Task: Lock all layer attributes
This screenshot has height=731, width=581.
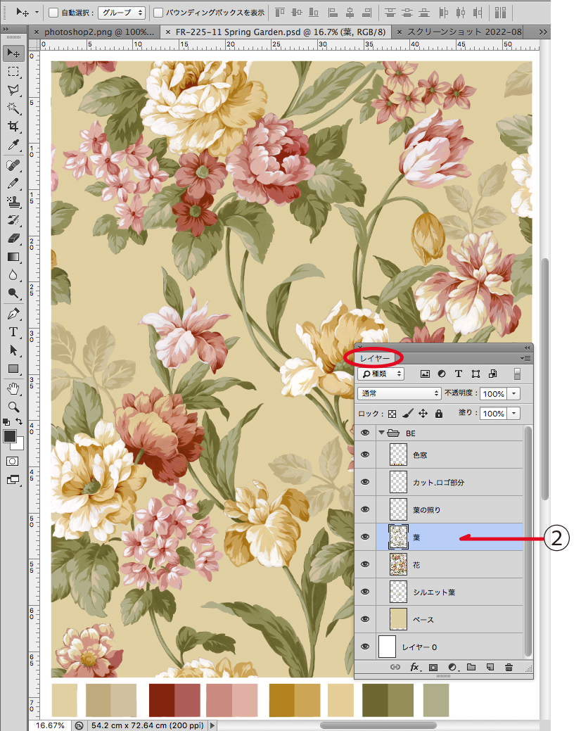Action: point(438,414)
